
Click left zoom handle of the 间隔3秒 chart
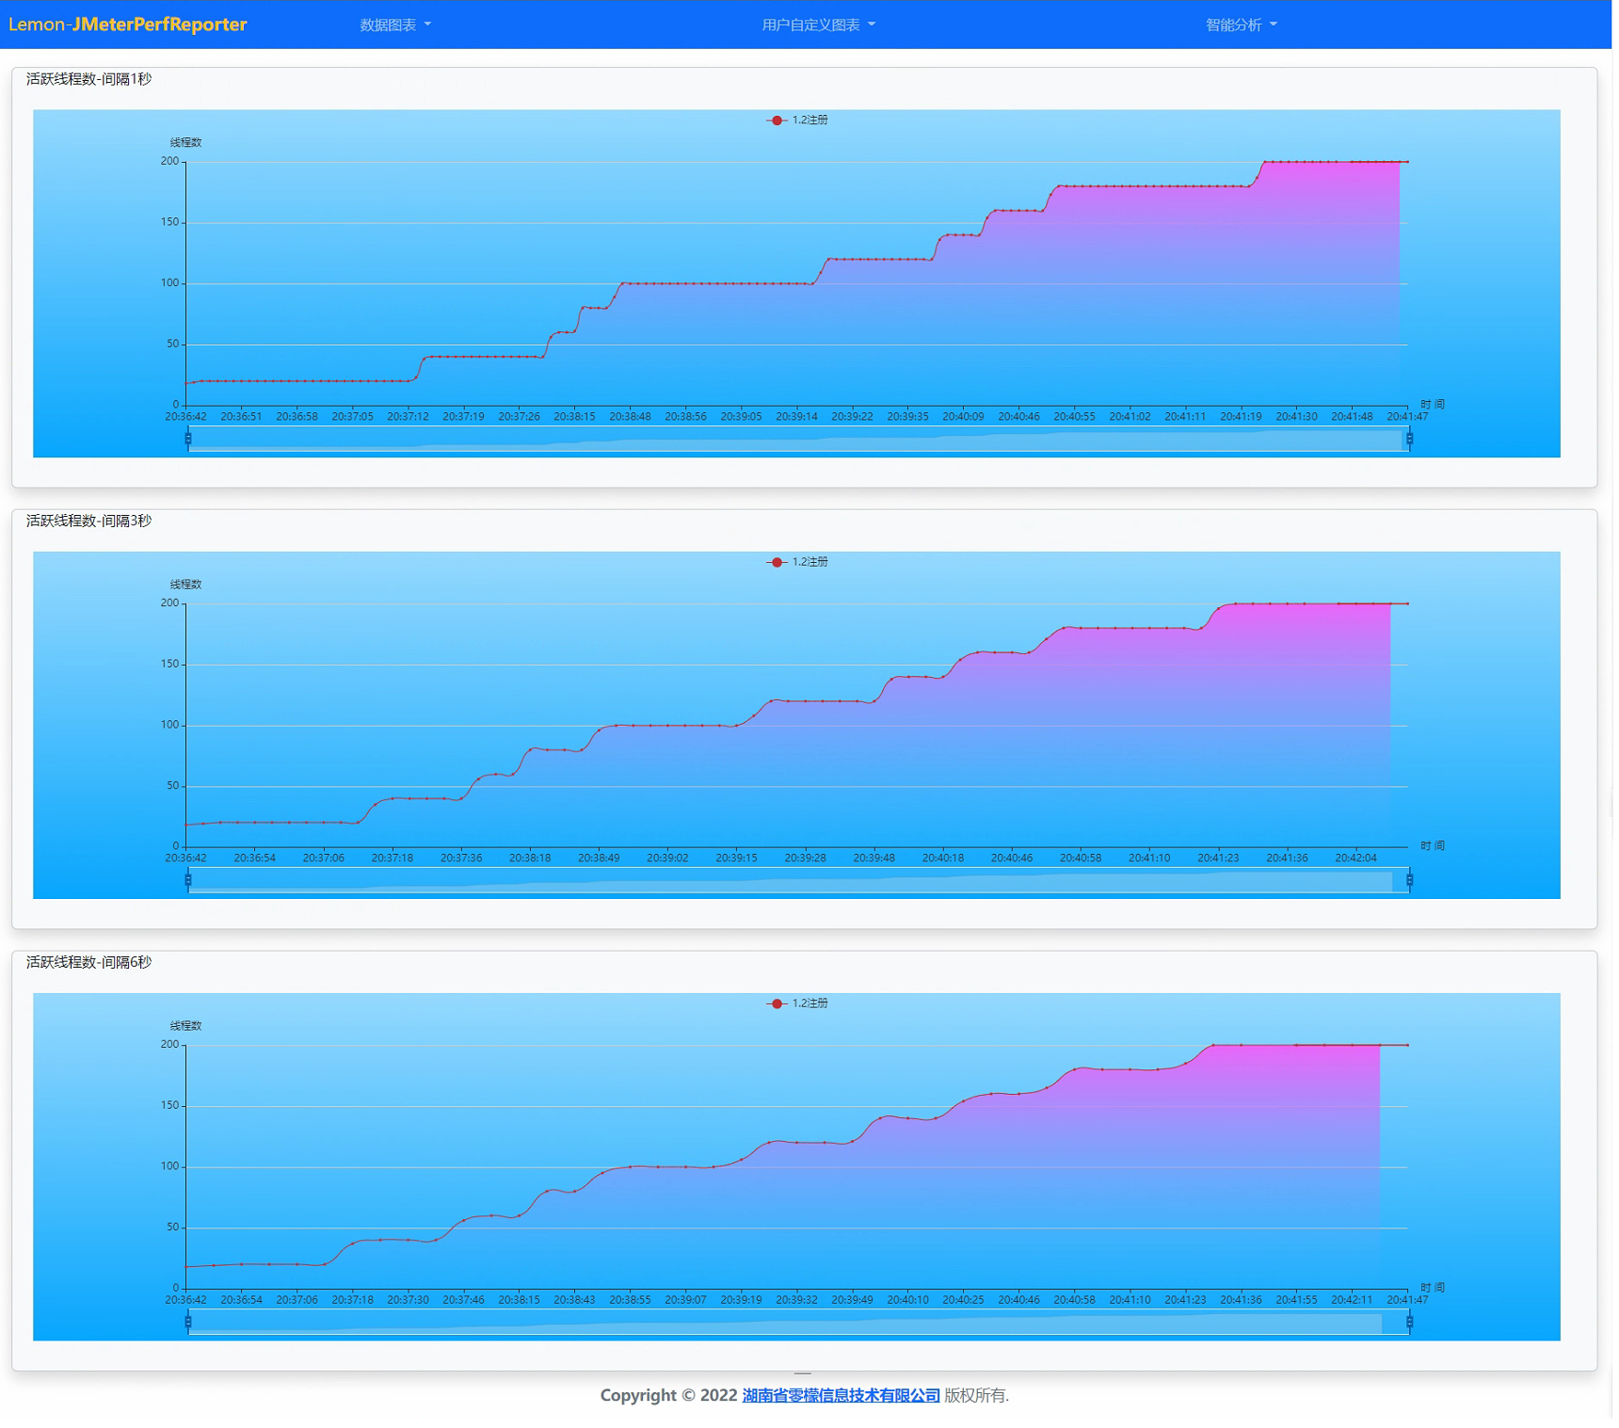(188, 880)
